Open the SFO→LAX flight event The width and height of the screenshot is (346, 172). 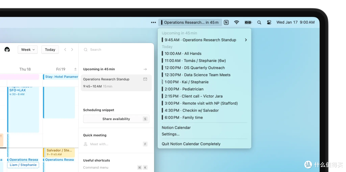pos(23,109)
